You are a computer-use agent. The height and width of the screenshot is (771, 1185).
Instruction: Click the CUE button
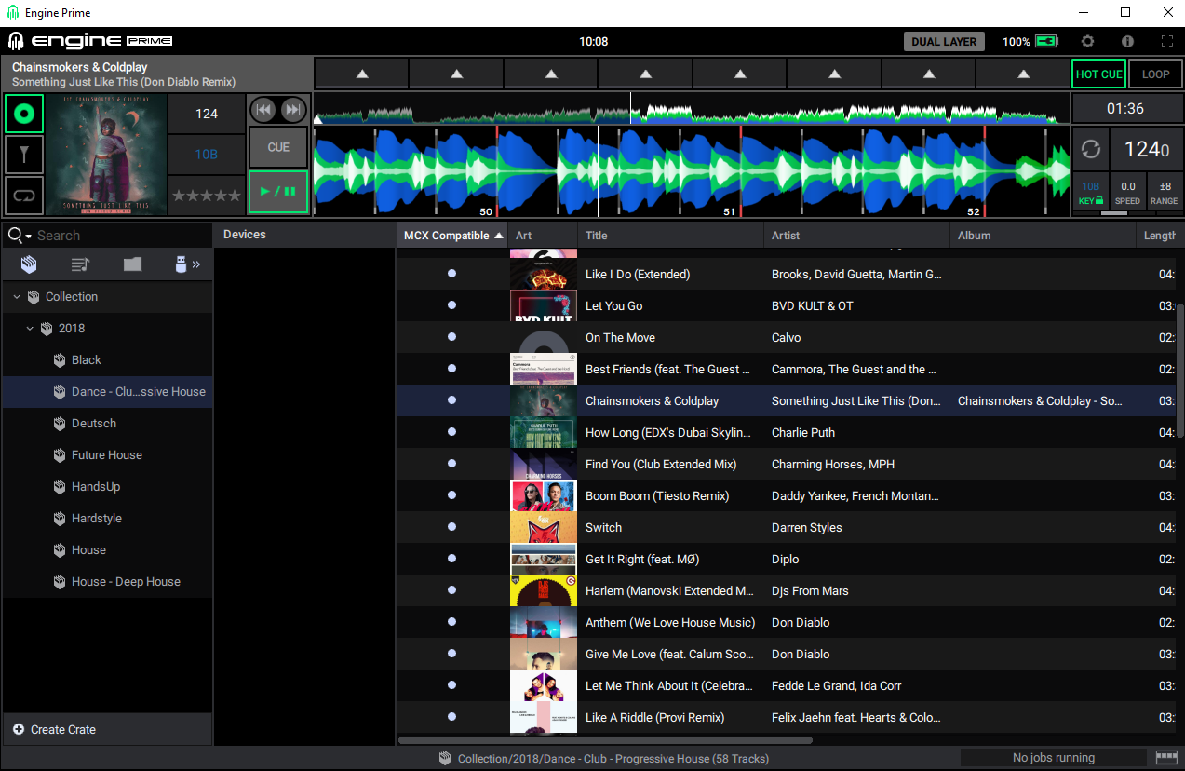(x=278, y=147)
